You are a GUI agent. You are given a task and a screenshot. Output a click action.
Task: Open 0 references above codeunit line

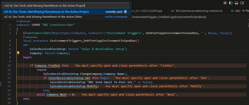click(x=24, y=21)
